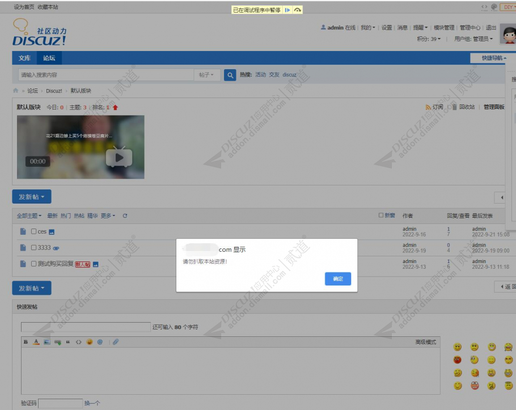Filter threads by 精华

(x=92, y=216)
